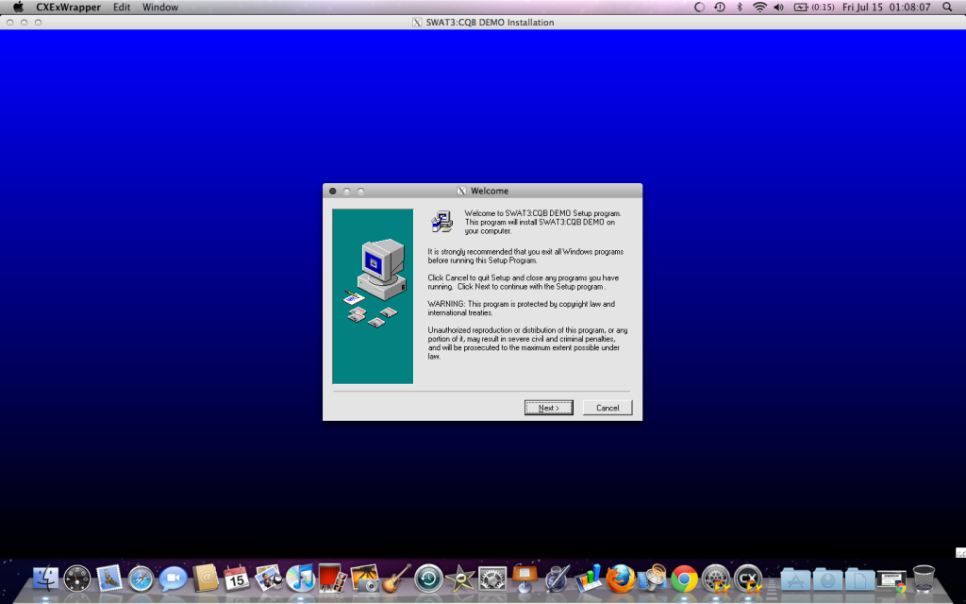This screenshot has height=604, width=966.
Task: Launch Mail from the Dock
Action: (109, 579)
